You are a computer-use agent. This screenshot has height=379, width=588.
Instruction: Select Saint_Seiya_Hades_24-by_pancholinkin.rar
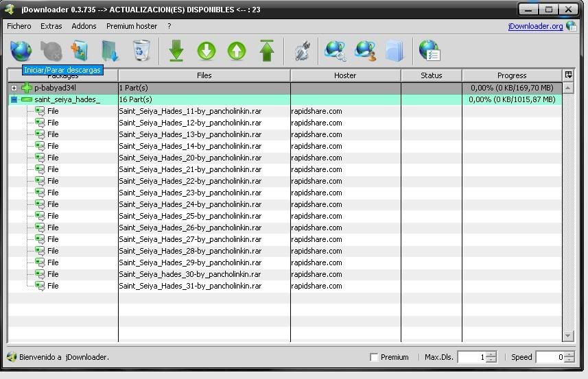click(x=190, y=204)
